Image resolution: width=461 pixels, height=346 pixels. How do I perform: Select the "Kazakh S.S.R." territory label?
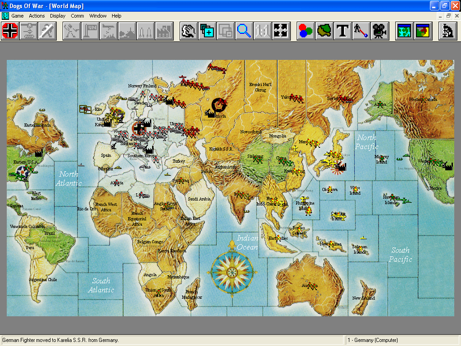(x=221, y=149)
